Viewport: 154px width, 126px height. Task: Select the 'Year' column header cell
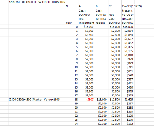point(72,16)
